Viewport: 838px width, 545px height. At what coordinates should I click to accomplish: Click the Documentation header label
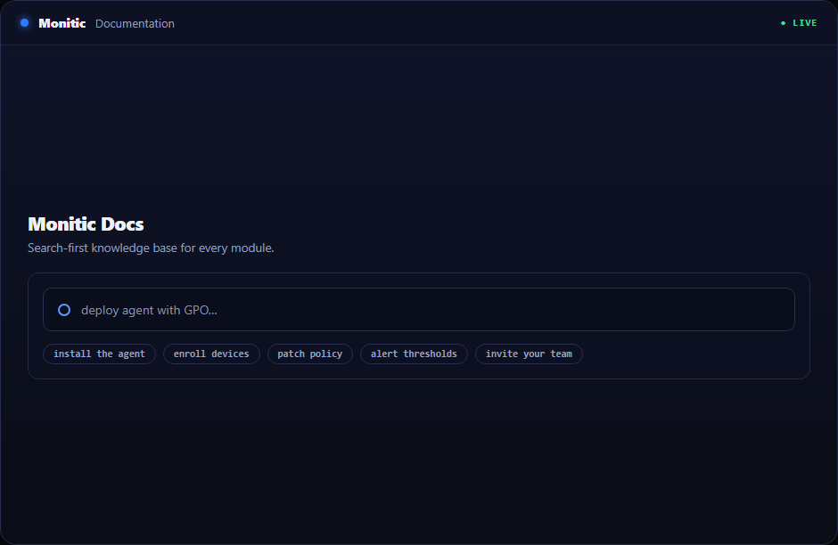[135, 23]
